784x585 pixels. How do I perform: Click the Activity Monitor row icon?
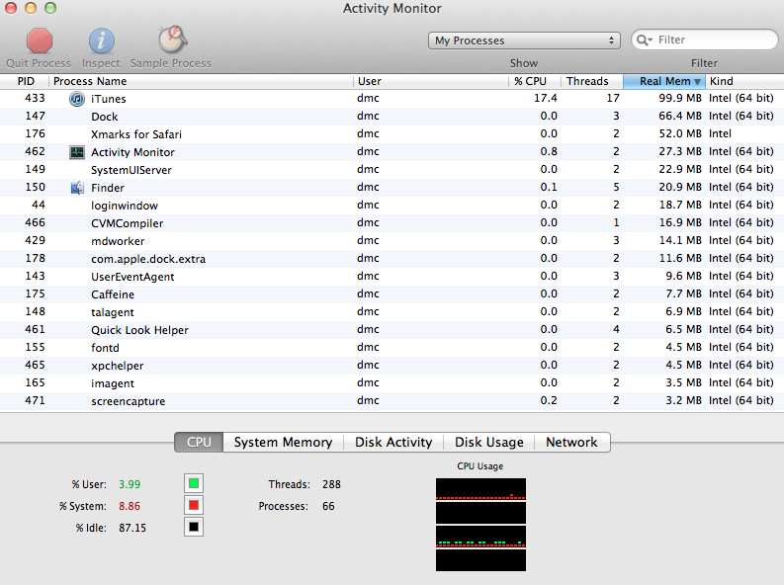[x=77, y=152]
